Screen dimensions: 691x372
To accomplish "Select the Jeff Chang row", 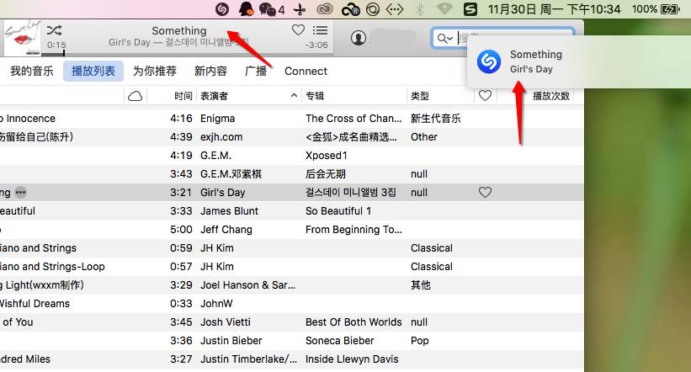I will tap(292, 230).
